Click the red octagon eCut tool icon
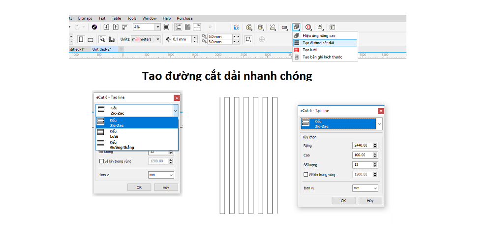 click(308, 27)
